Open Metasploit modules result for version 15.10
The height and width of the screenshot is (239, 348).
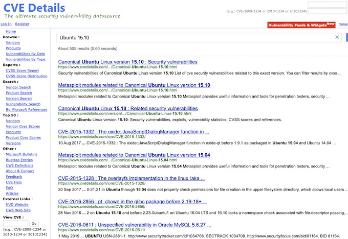pyautogui.click(x=134, y=85)
